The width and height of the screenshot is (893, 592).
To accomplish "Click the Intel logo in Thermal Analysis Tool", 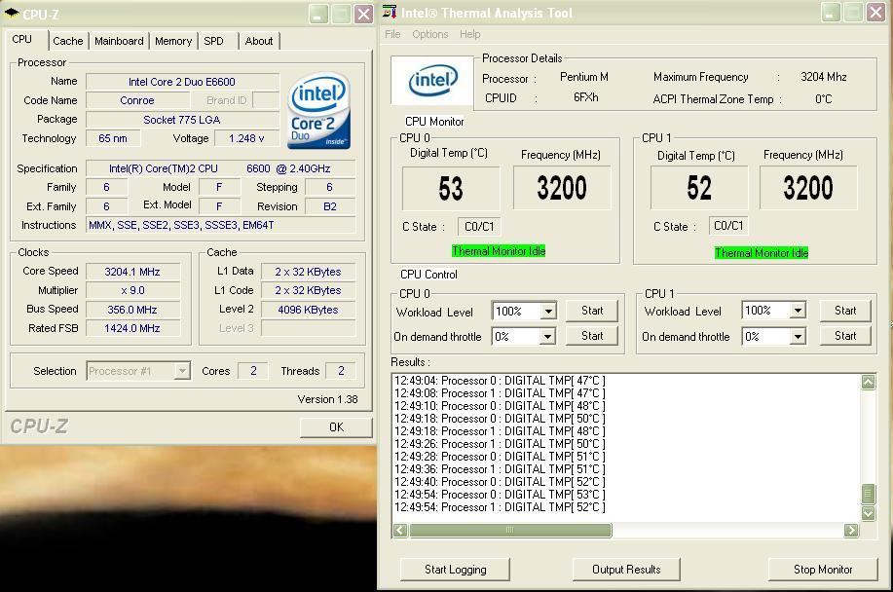I will (x=432, y=80).
